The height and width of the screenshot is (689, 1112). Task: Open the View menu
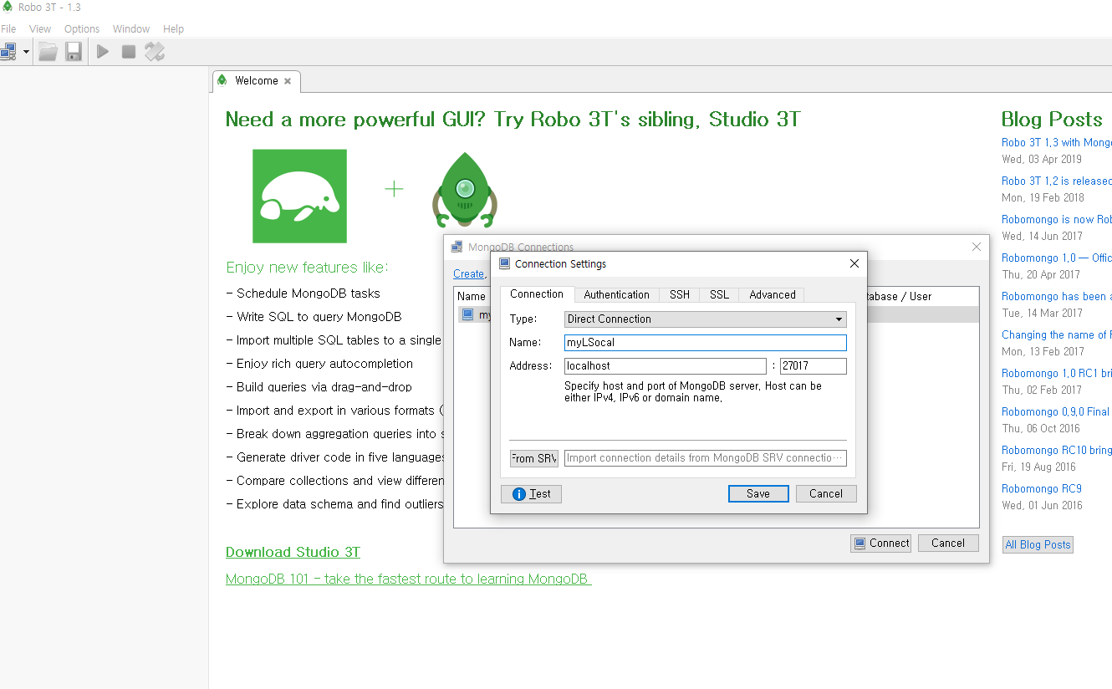[x=40, y=28]
